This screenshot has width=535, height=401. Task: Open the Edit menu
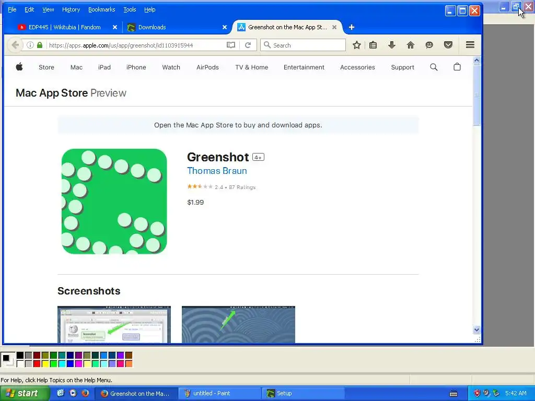tap(29, 9)
